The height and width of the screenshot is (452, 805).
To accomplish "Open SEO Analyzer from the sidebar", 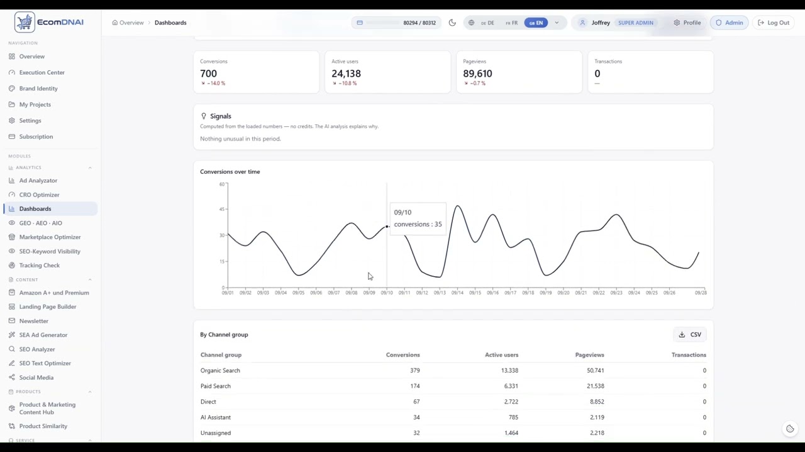I will click(x=37, y=349).
